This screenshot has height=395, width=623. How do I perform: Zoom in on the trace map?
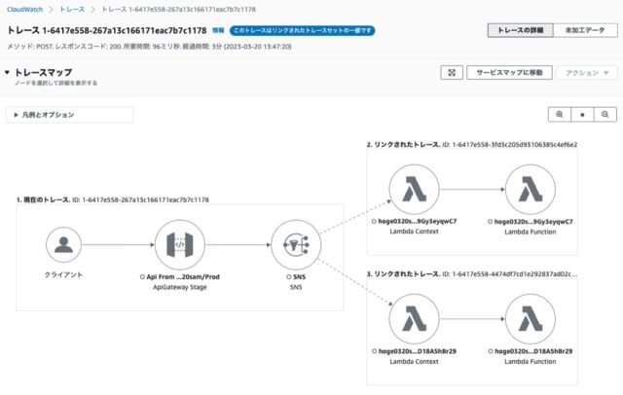[x=560, y=114]
